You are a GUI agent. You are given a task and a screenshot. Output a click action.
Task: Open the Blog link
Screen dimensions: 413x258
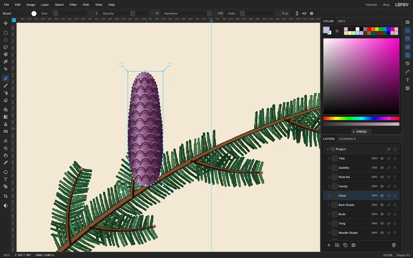click(386, 5)
